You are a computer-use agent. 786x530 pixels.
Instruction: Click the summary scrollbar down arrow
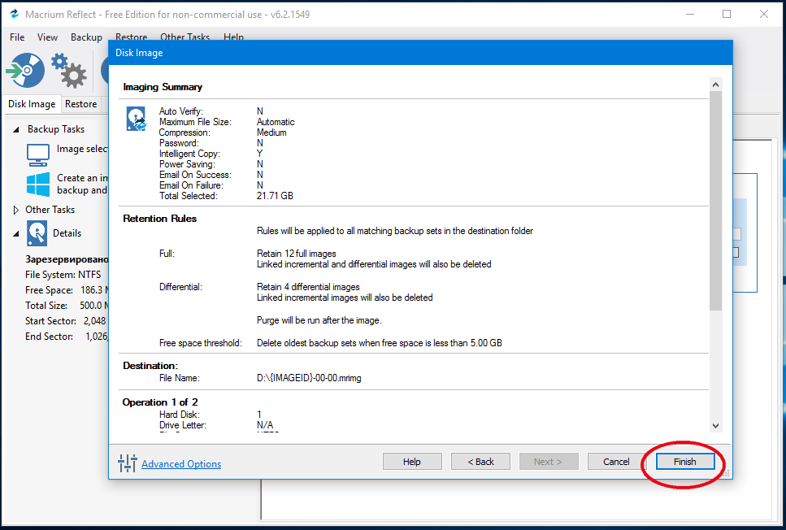715,426
